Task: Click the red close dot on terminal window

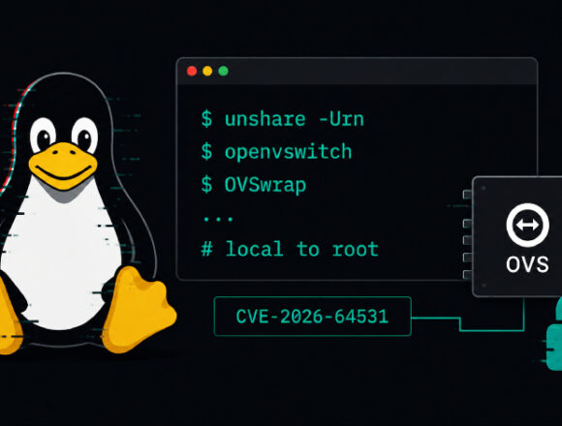Action: click(192, 71)
